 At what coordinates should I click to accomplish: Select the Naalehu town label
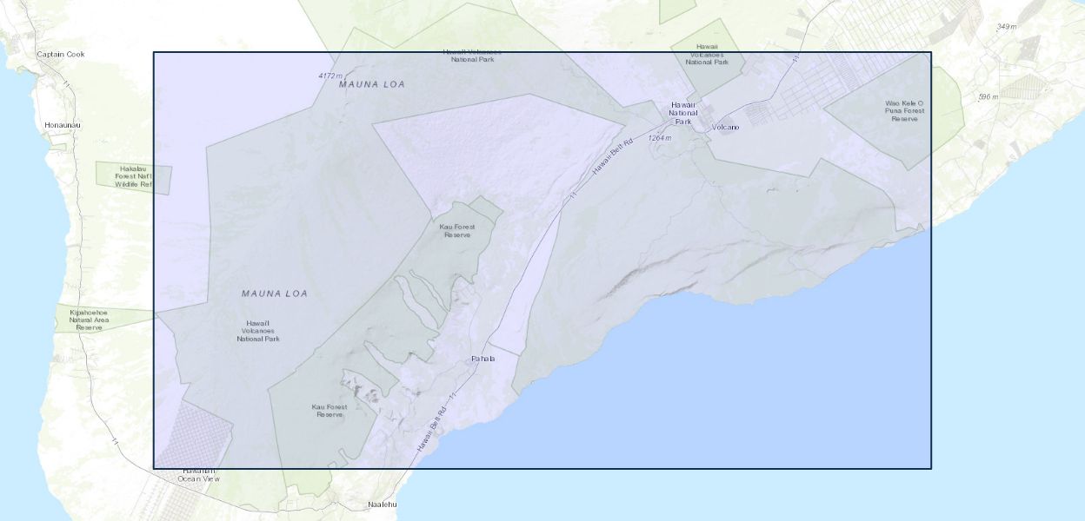click(x=382, y=505)
